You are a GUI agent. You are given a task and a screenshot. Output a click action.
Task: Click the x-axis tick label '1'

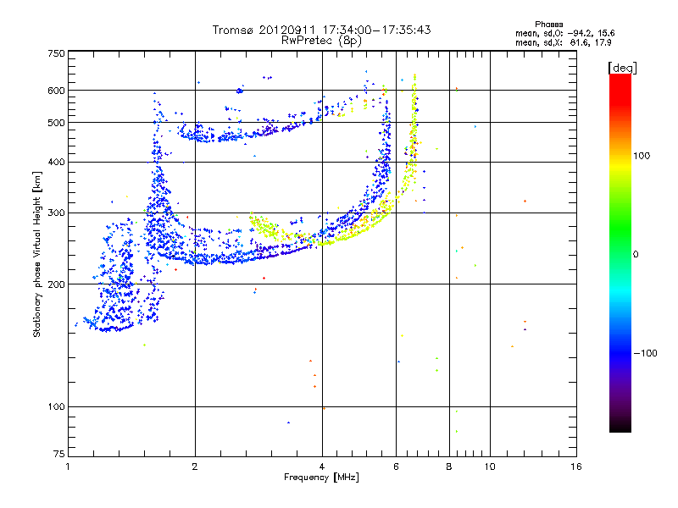coord(68,467)
